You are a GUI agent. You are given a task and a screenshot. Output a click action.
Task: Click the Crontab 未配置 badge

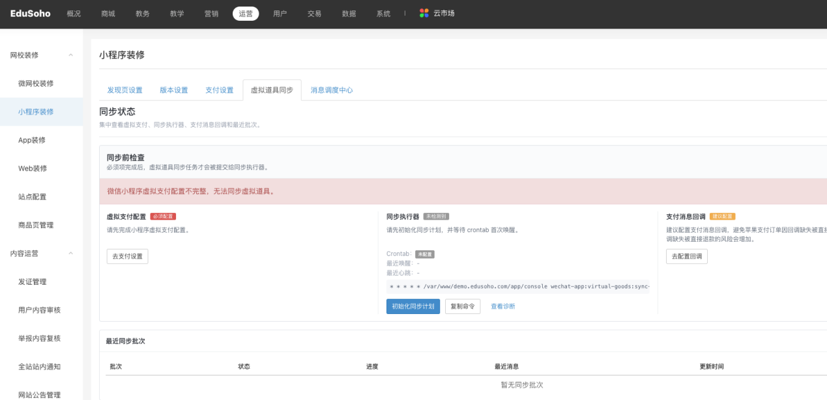click(425, 254)
